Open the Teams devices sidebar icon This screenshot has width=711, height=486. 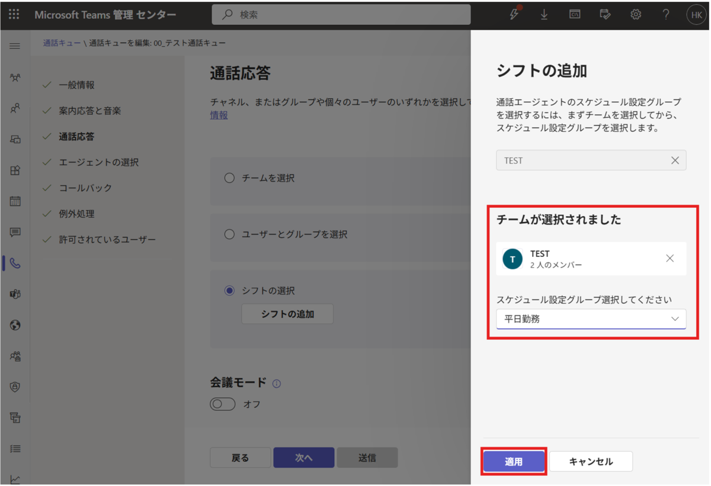point(15,140)
